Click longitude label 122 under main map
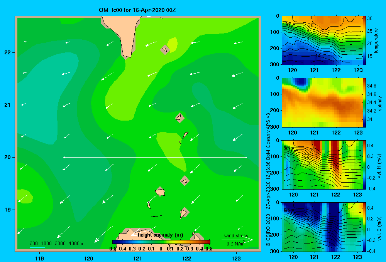The height and width of the screenshot is (262, 386). tap(187, 258)
